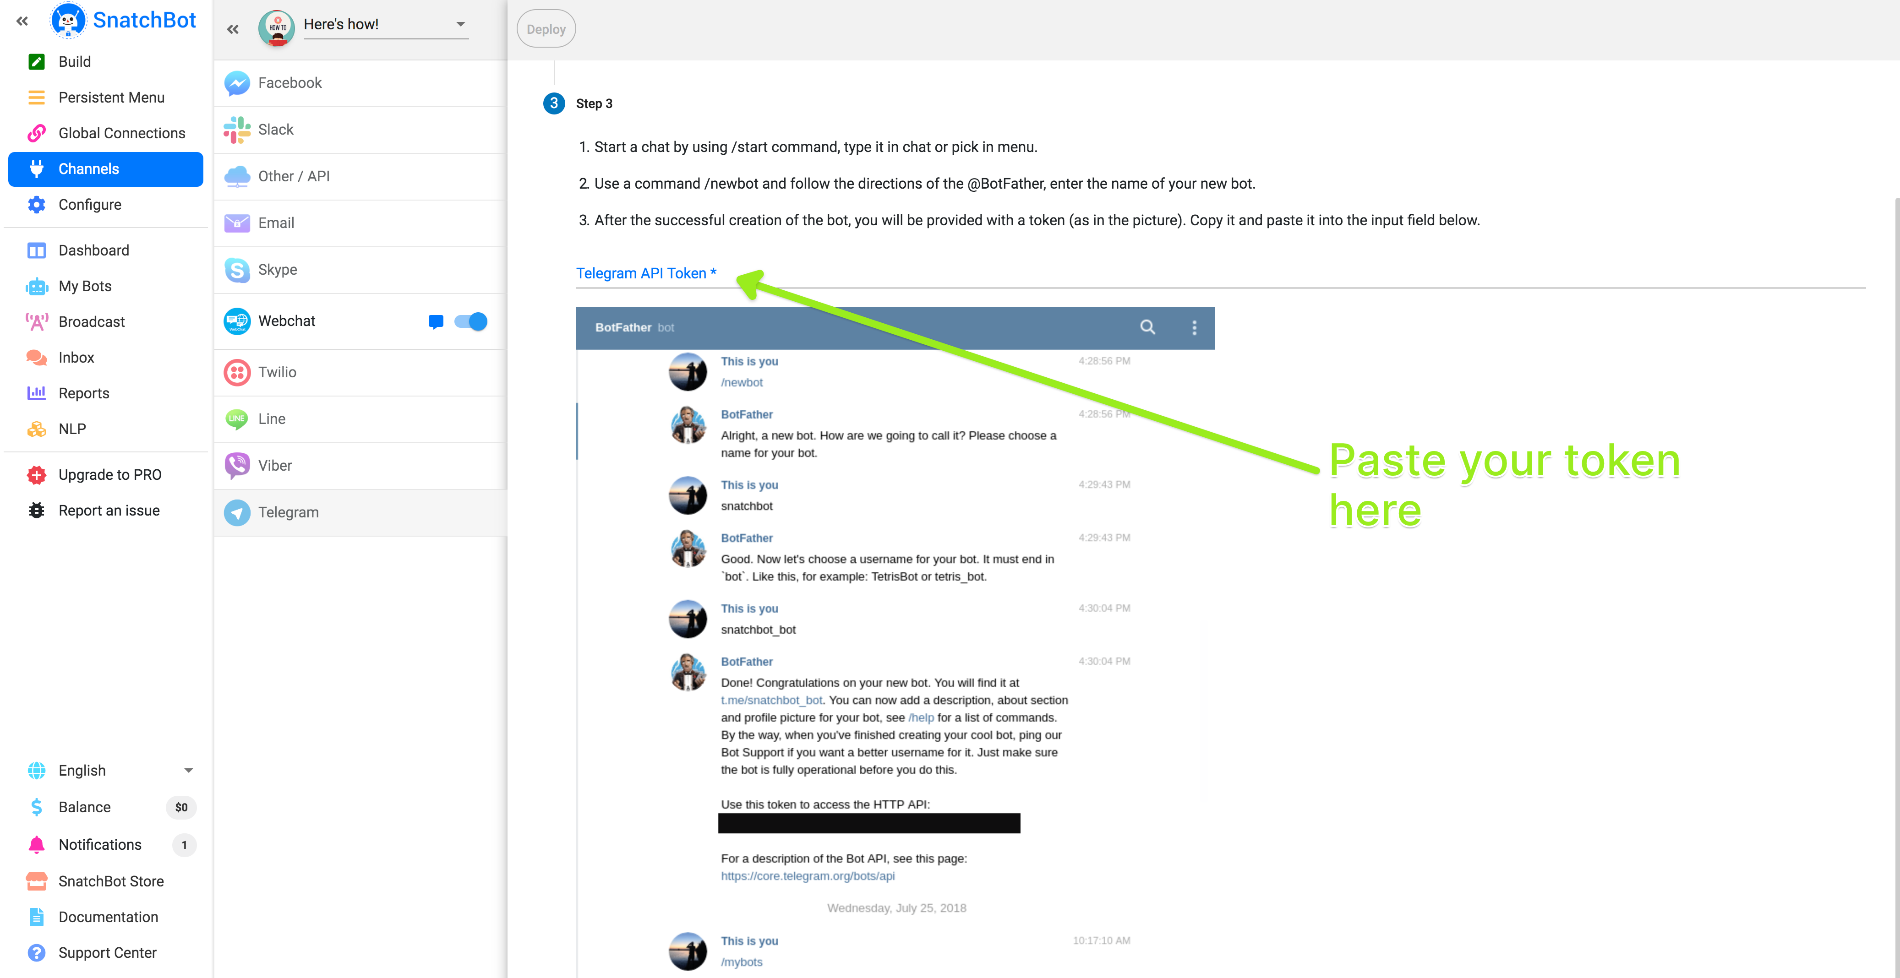Image resolution: width=1900 pixels, height=978 pixels.
Task: Open Notifications from the sidebar
Action: pos(99,845)
